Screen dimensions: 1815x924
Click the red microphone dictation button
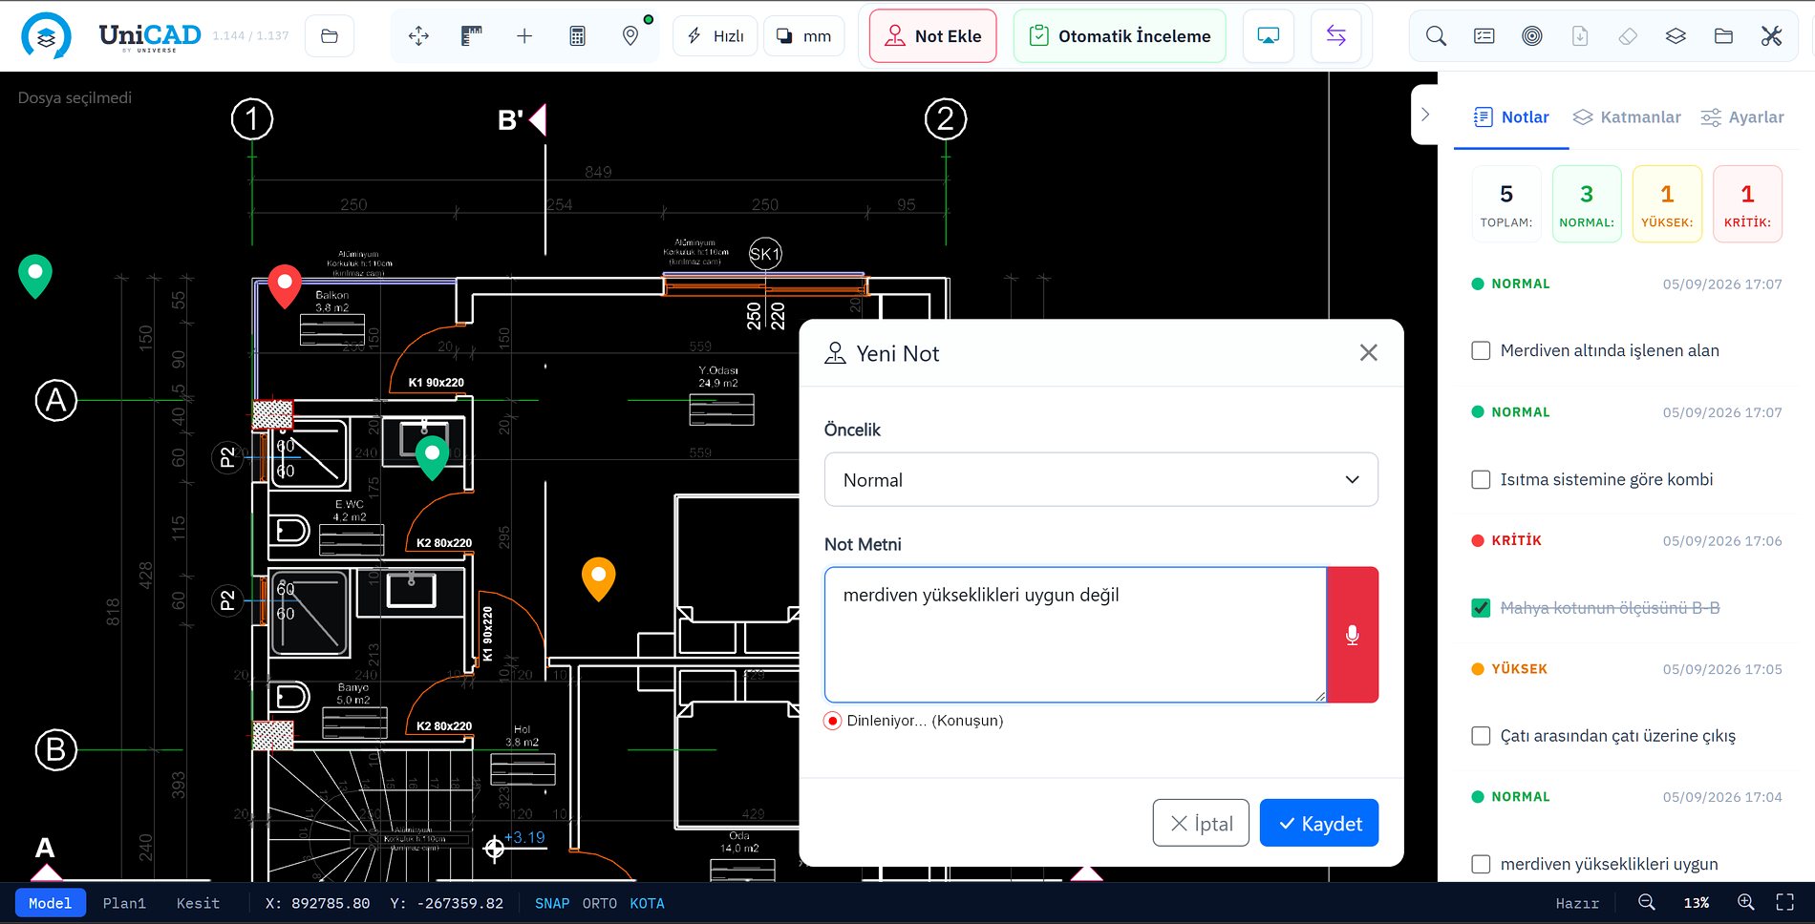click(x=1353, y=635)
